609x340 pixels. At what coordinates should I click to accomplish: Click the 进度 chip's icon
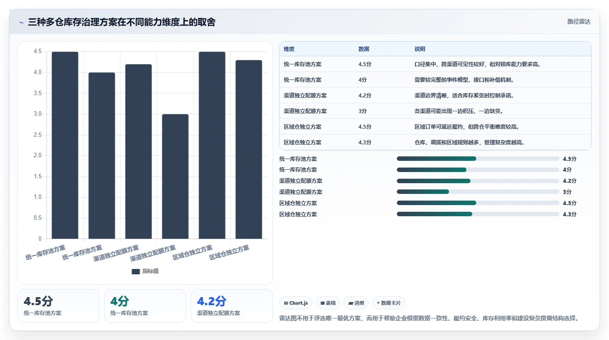(x=351, y=303)
